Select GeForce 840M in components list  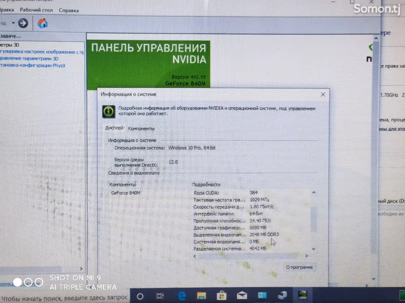pos(126,193)
